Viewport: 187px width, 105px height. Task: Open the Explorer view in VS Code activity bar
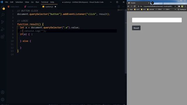tap(3, 8)
